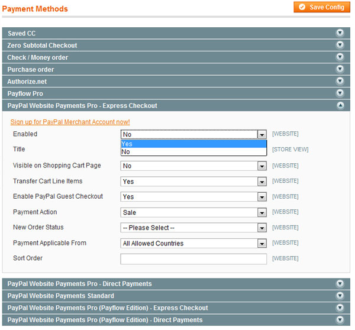Expand Zero Subtotal Checkout arrow icon
Viewport: 355px width, 330px height.
tap(340, 45)
